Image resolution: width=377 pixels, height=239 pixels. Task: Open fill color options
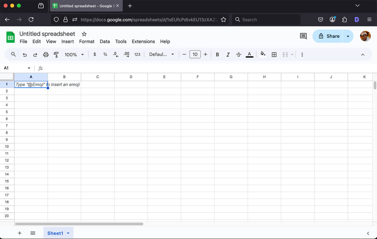(263, 54)
